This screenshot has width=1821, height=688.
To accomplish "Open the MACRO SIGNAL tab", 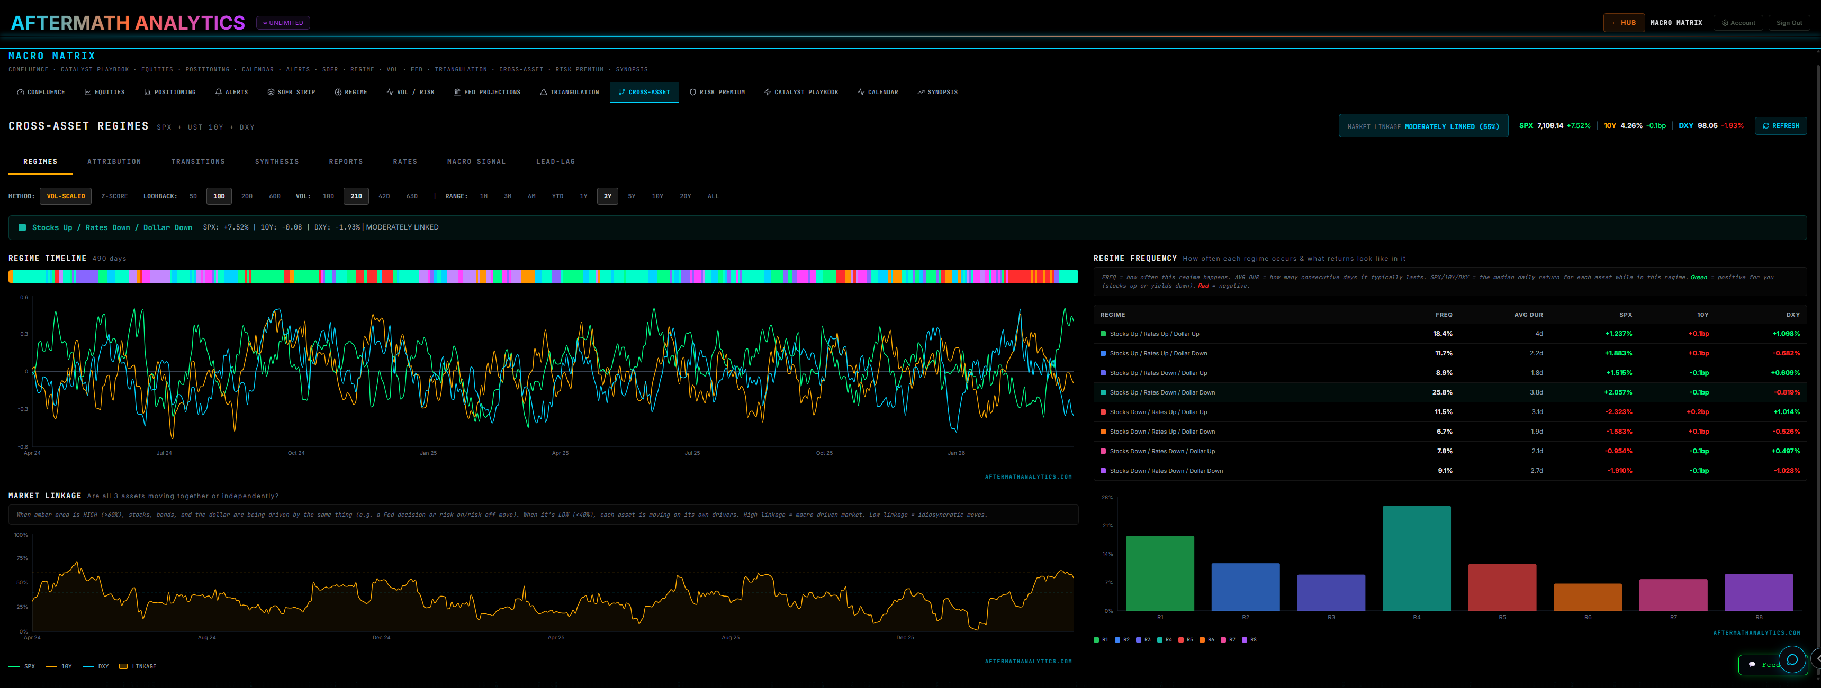I will [476, 161].
